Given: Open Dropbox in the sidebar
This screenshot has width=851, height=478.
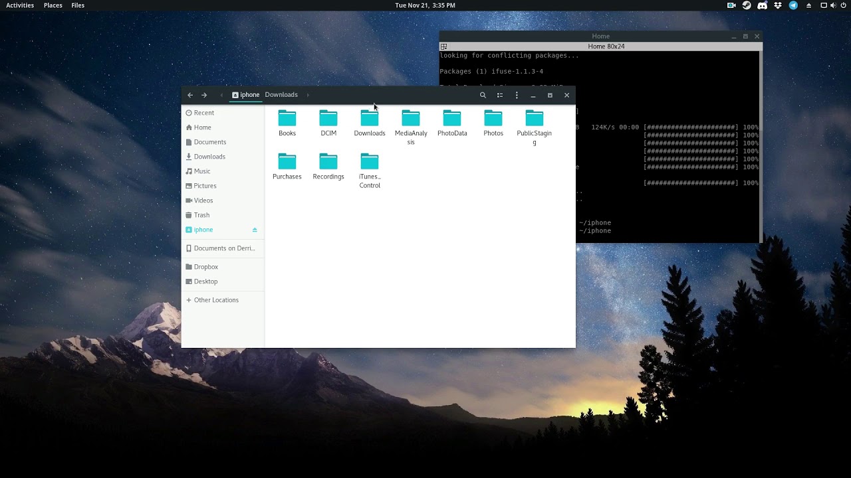Looking at the screenshot, I should click(223, 267).
